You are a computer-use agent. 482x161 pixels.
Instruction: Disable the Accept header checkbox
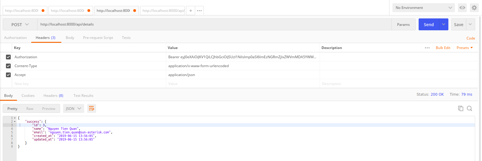coord(8,75)
